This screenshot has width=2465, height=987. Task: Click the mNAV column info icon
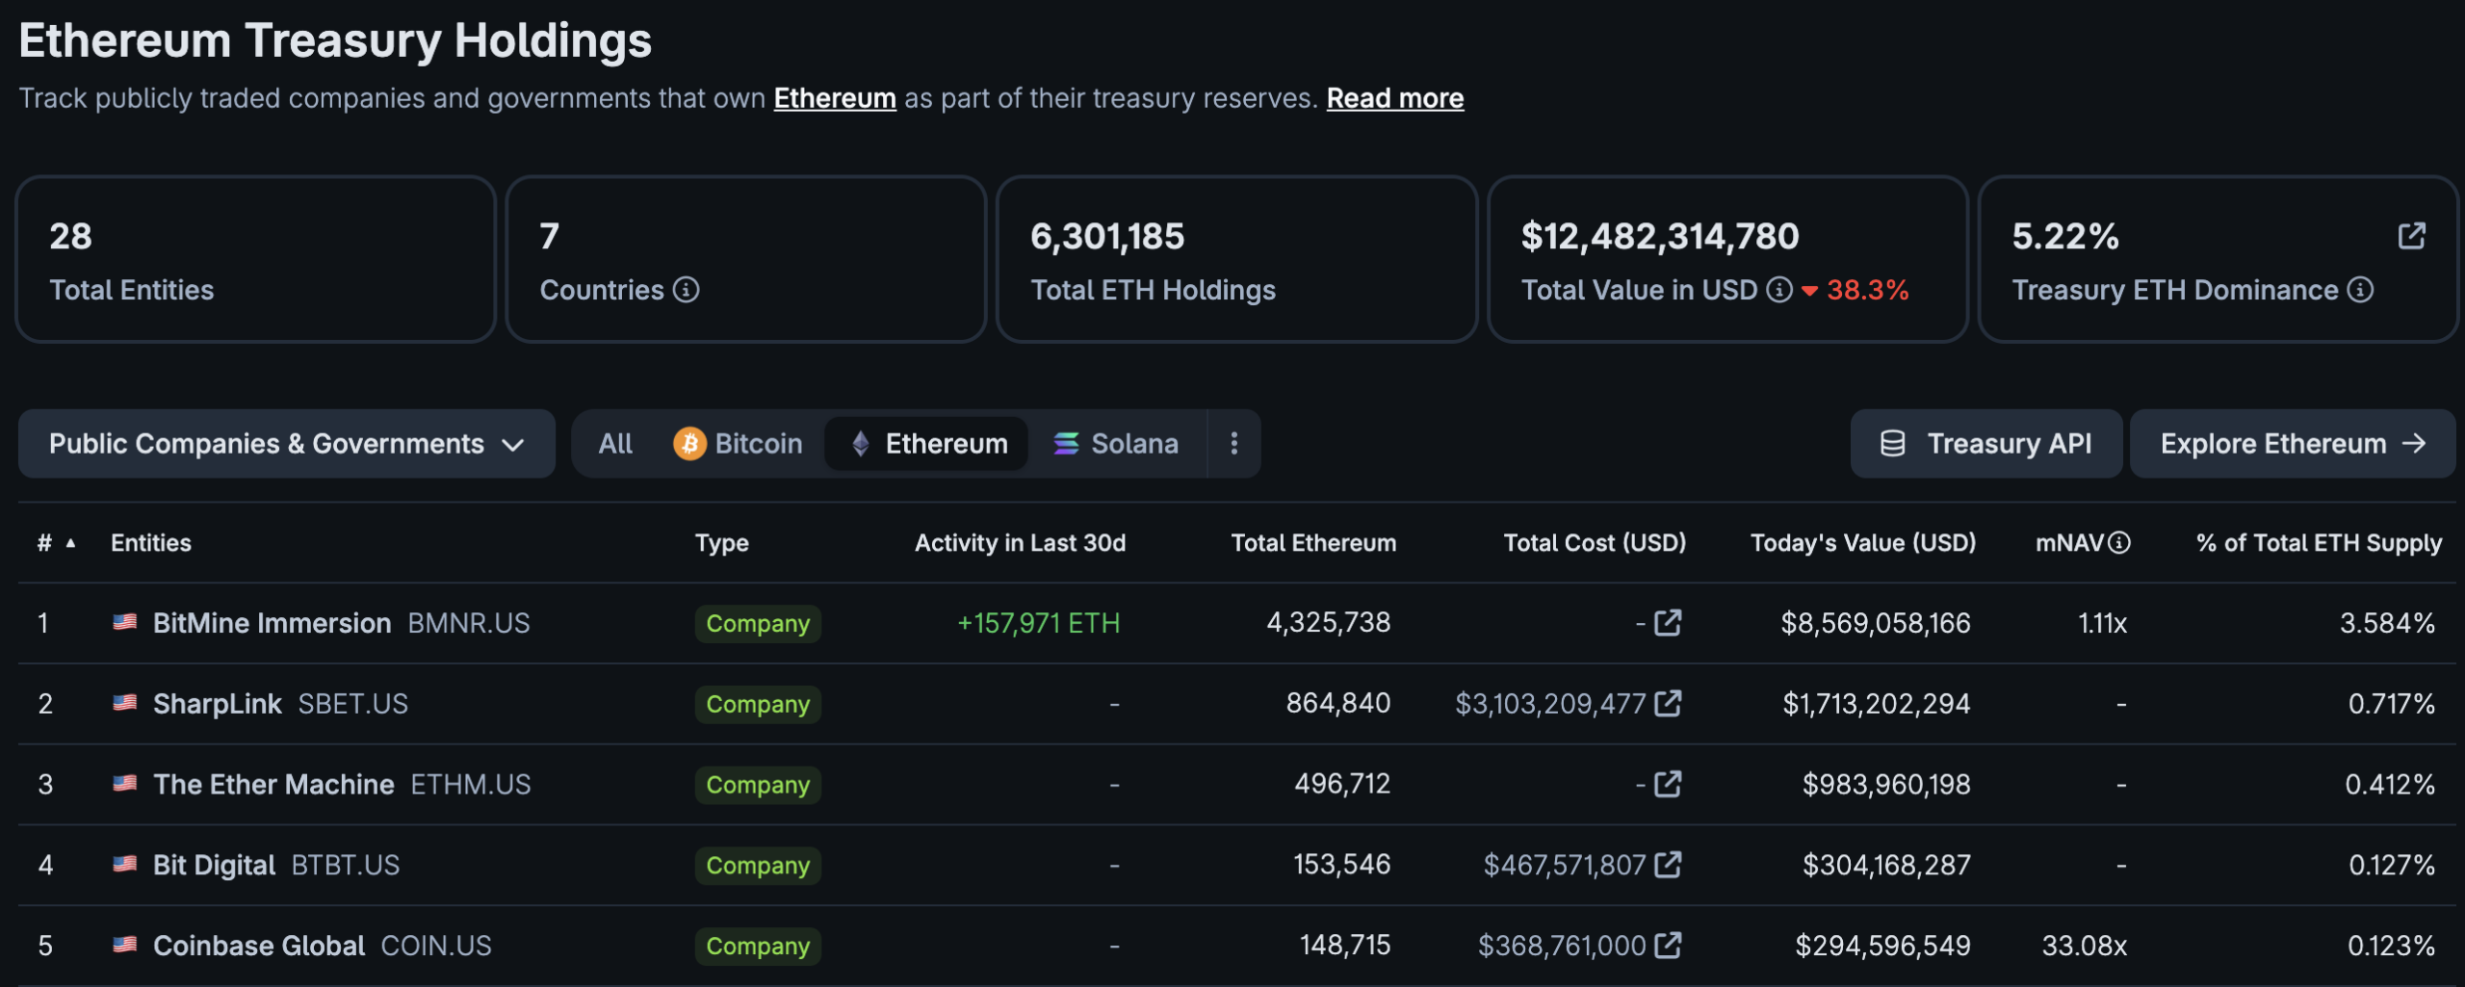pos(2119,543)
